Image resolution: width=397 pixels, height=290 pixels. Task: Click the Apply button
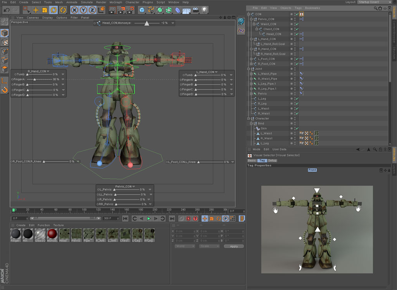click(x=234, y=247)
